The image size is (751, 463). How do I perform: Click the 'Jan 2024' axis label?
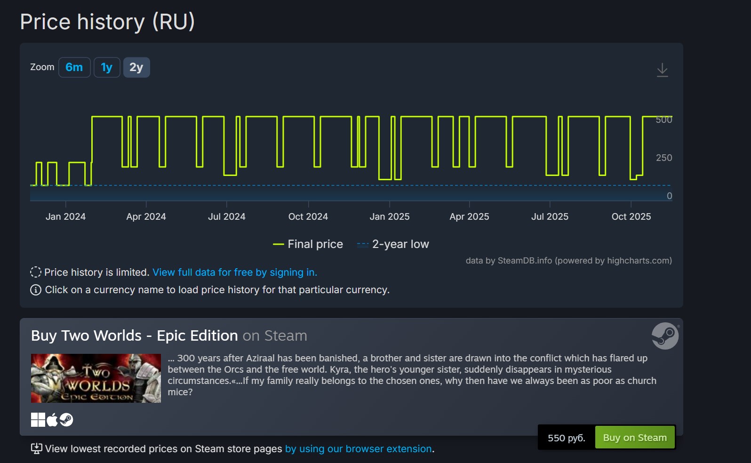(65, 216)
